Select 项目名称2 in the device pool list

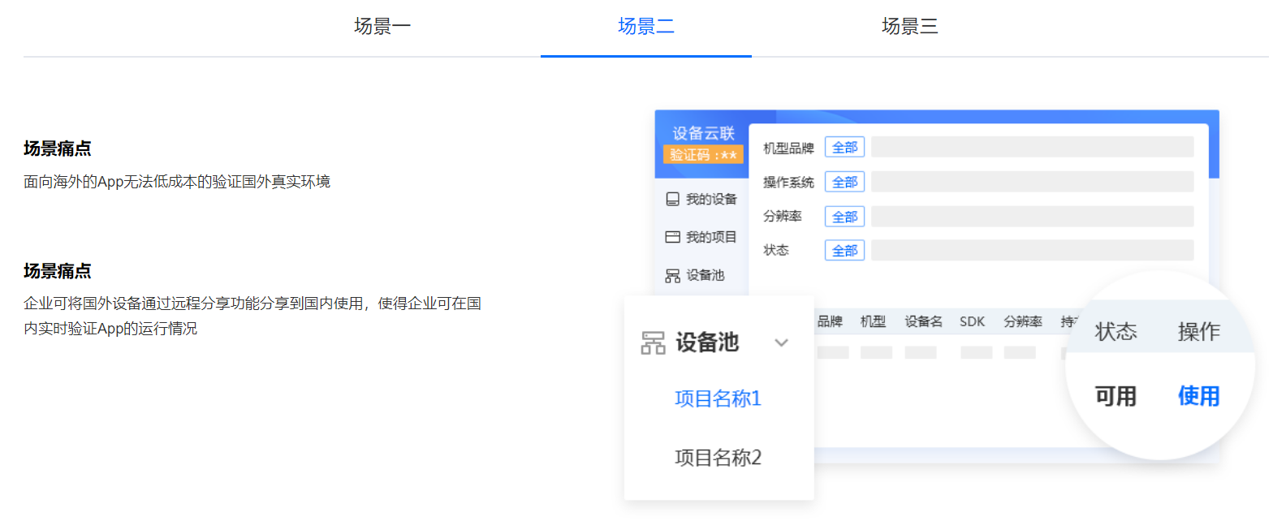[x=718, y=458]
